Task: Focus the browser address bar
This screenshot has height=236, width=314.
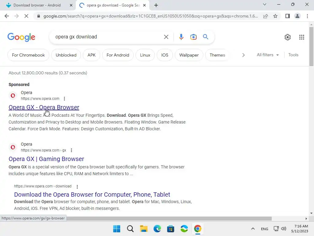Action: click(150, 16)
